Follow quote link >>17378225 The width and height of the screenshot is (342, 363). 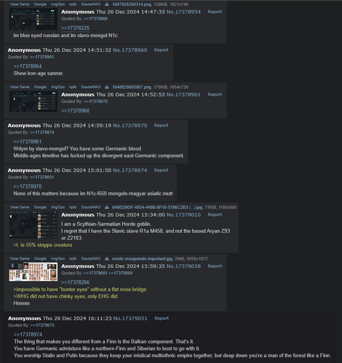pos(75,28)
